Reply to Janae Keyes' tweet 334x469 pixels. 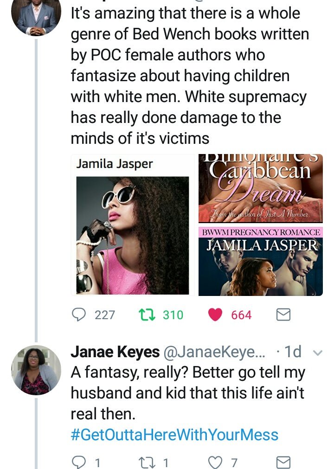pyautogui.click(x=79, y=462)
